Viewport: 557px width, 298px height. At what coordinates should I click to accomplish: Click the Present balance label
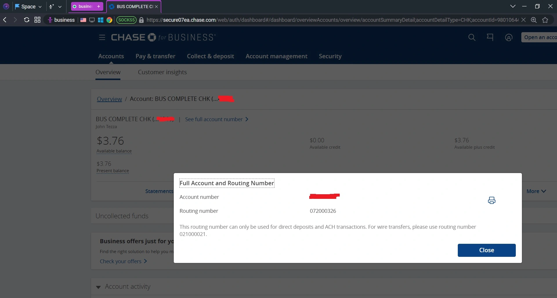click(113, 171)
